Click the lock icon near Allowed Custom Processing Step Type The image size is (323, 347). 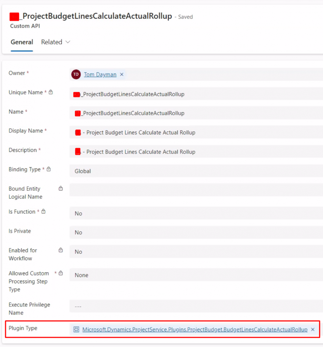(61, 273)
